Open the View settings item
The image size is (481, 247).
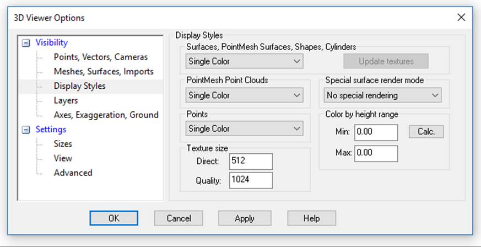pyautogui.click(x=63, y=158)
